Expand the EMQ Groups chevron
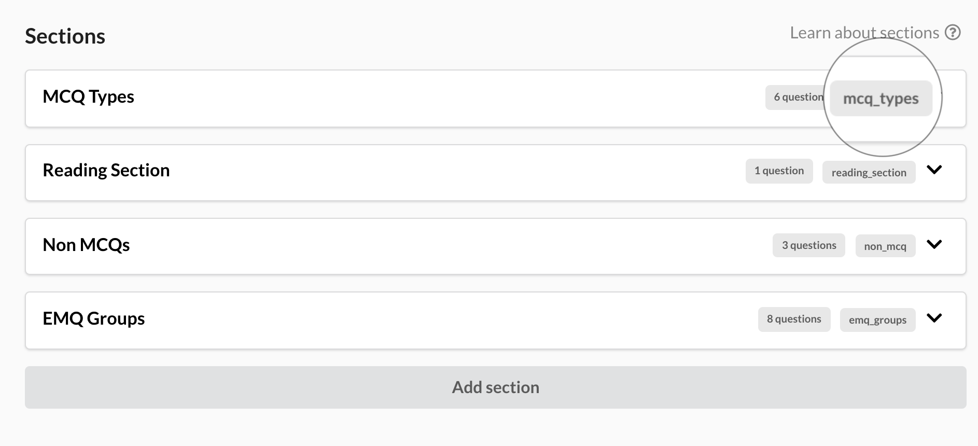Screen dimensions: 978x446 (934, 318)
